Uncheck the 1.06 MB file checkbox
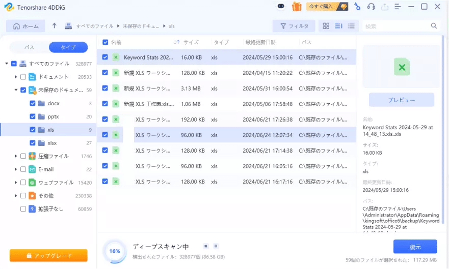The width and height of the screenshot is (449, 269). coord(105,104)
